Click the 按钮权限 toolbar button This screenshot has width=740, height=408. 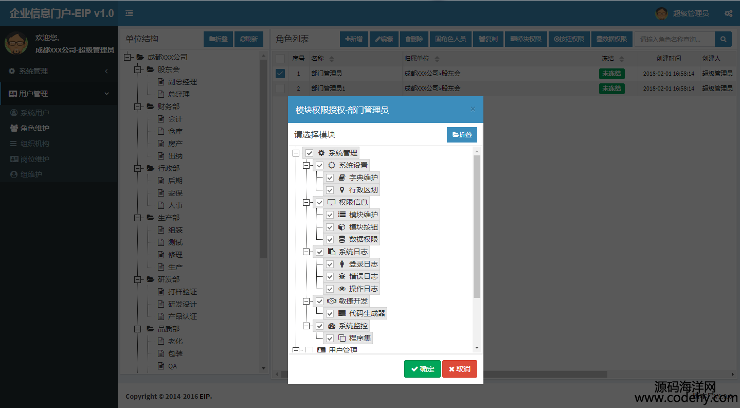569,39
